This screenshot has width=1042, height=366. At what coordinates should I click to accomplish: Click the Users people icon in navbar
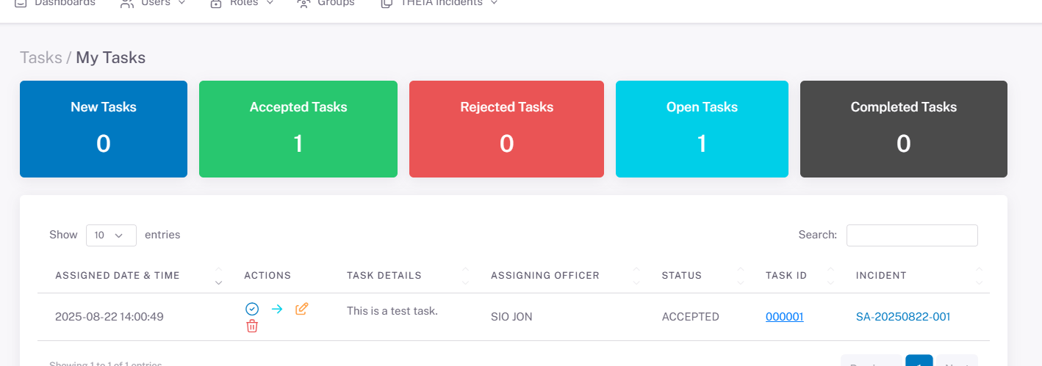[127, 4]
